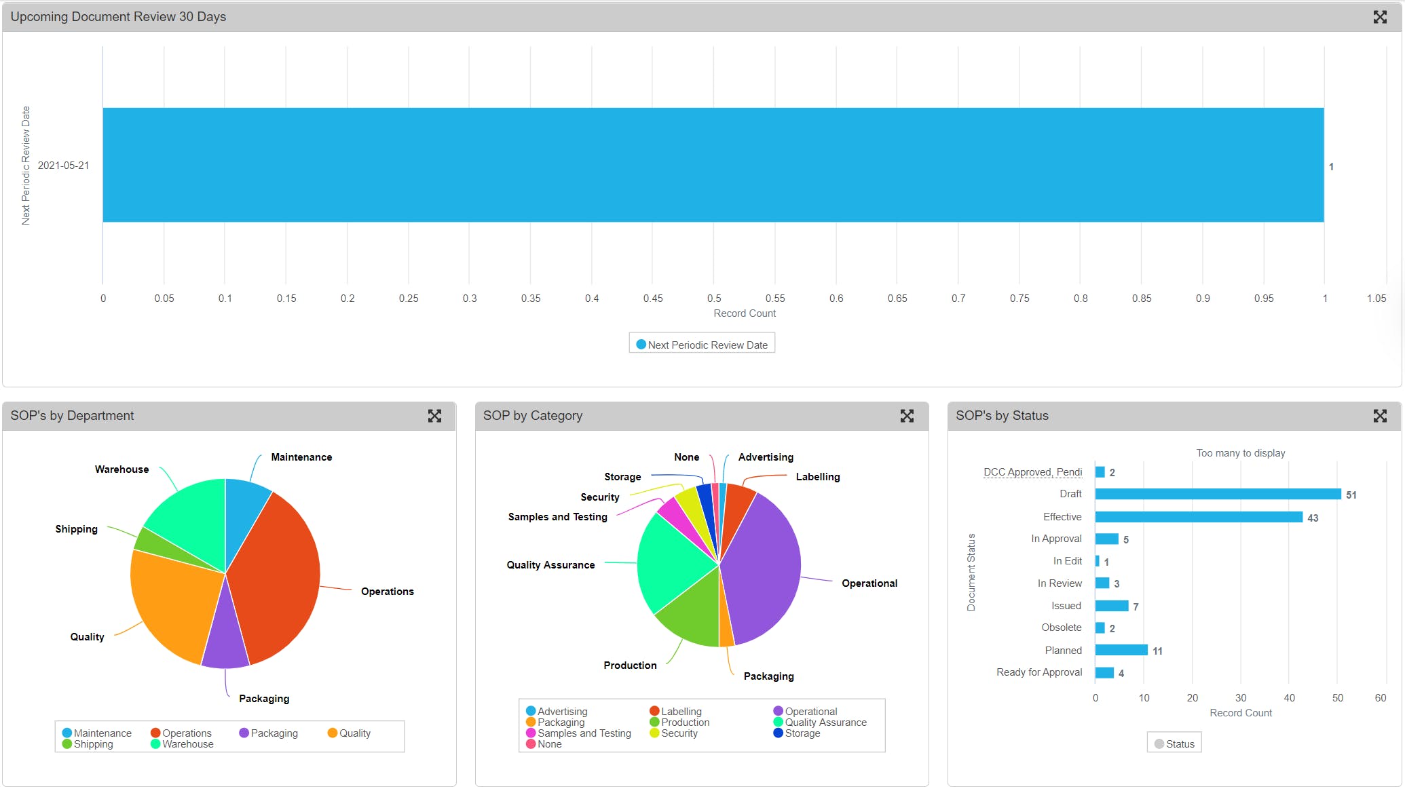Click the Quality Assurance legend marker

pyautogui.click(x=779, y=722)
